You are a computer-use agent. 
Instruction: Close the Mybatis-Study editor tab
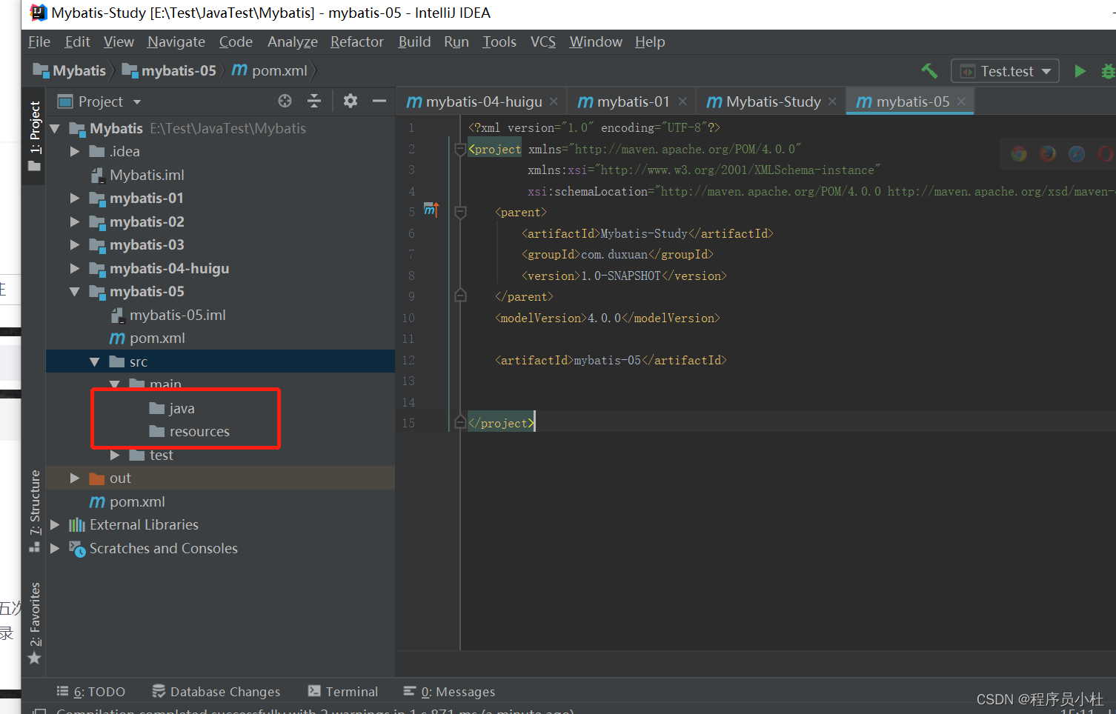(x=833, y=101)
